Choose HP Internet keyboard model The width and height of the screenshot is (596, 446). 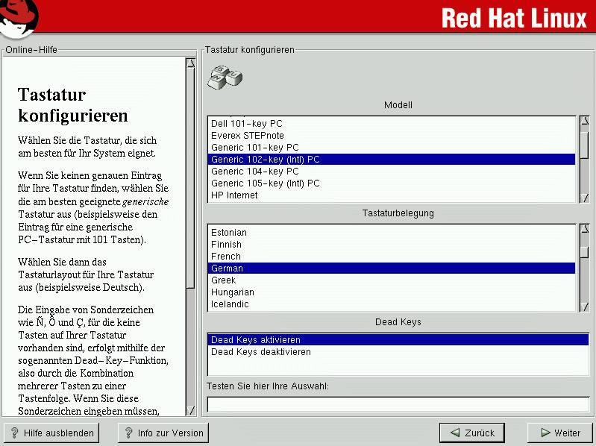[234, 195]
